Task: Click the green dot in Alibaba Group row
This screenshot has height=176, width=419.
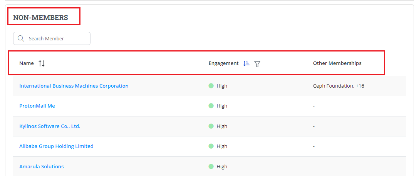Action: tap(211, 146)
